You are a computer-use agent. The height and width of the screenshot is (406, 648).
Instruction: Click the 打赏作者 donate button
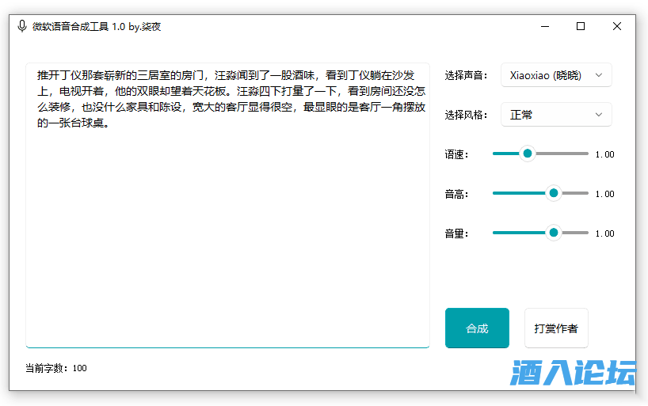556,328
